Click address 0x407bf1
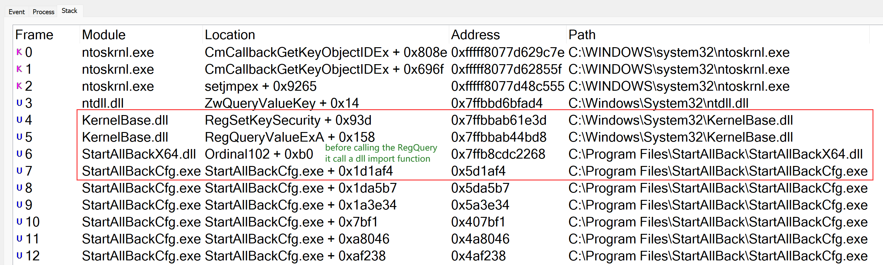Viewport: 883px width, 265px height. (x=478, y=222)
